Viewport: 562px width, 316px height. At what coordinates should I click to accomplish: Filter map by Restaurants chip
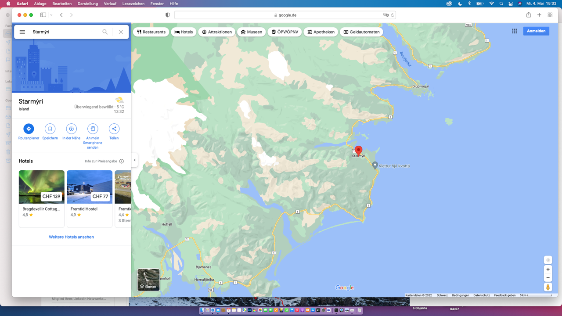click(151, 32)
